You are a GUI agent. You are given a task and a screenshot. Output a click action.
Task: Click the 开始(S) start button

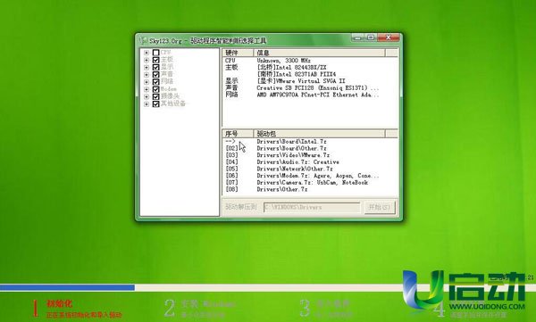pos(380,207)
